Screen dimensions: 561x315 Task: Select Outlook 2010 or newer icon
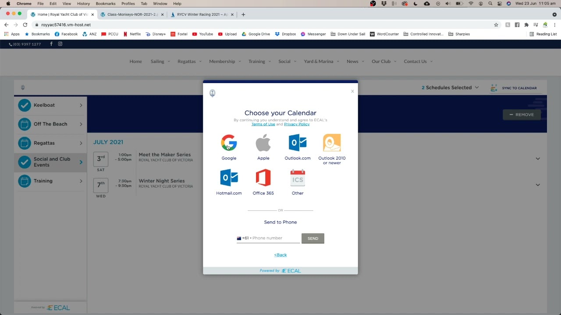(332, 143)
